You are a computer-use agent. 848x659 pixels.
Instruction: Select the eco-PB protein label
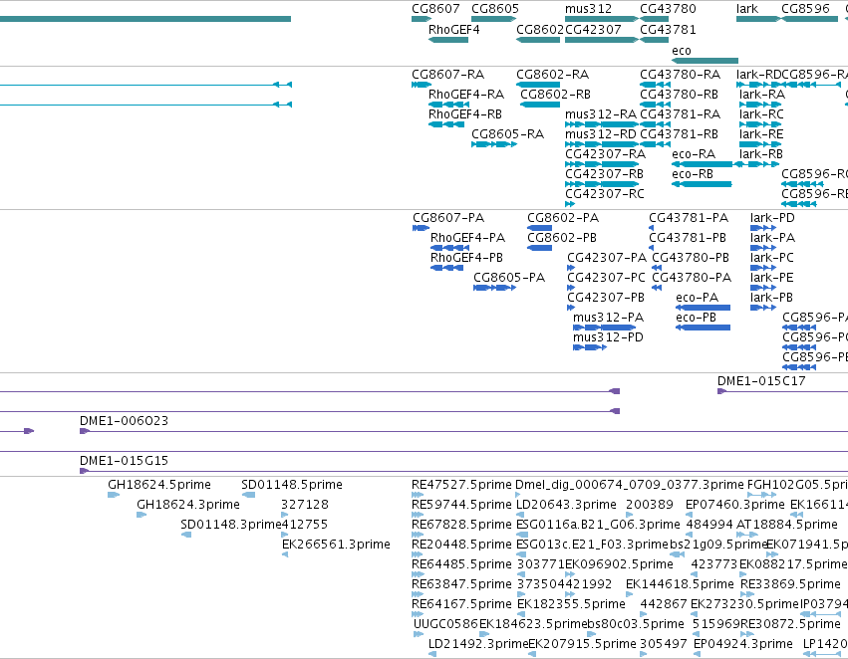(696, 318)
